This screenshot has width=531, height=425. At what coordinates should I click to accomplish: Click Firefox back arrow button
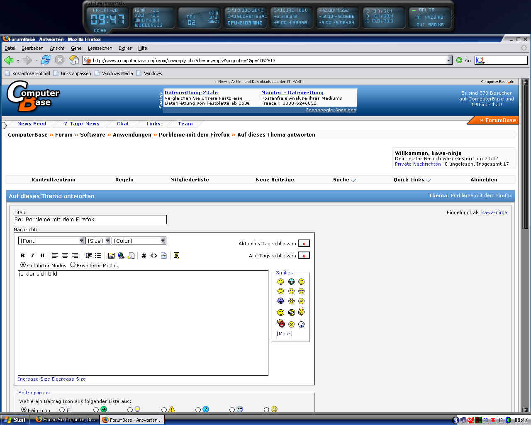pos(9,60)
